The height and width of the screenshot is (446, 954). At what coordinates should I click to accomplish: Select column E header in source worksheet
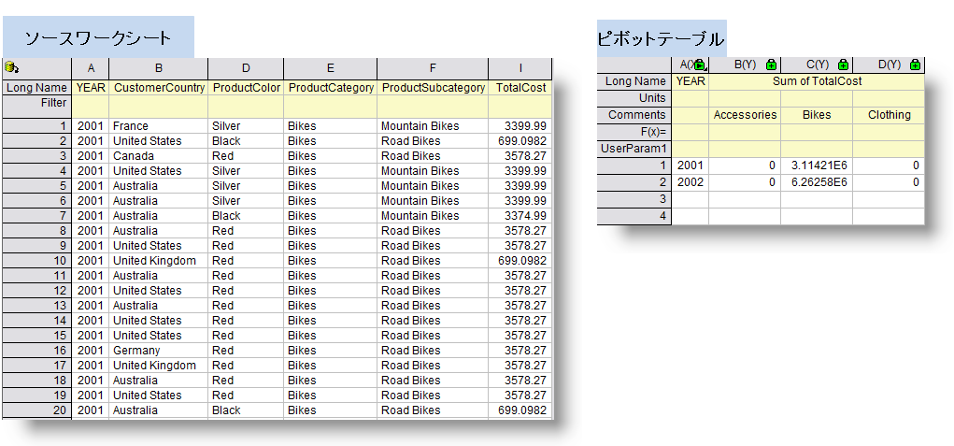point(331,68)
